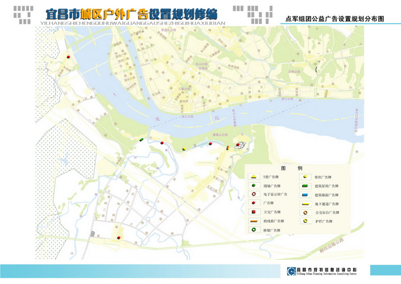Click the 电子显示屏广告 red ring legend icon
The width and height of the screenshot is (401, 284).
[255, 194]
